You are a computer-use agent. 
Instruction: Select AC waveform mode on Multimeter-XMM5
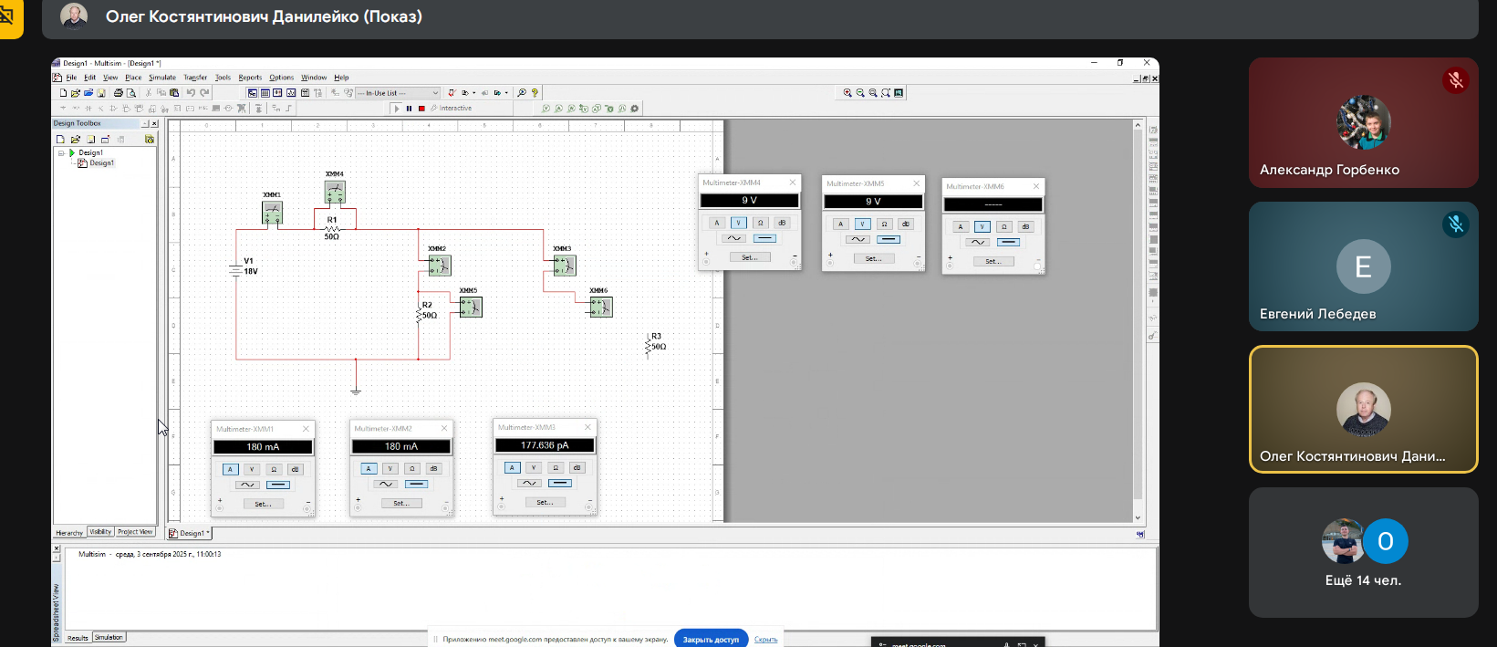click(x=858, y=239)
